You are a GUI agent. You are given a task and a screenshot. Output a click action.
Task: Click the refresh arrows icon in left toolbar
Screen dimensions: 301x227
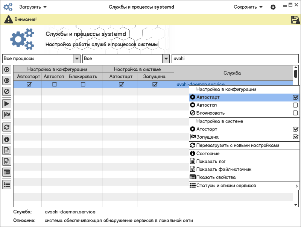[x=7, y=127]
